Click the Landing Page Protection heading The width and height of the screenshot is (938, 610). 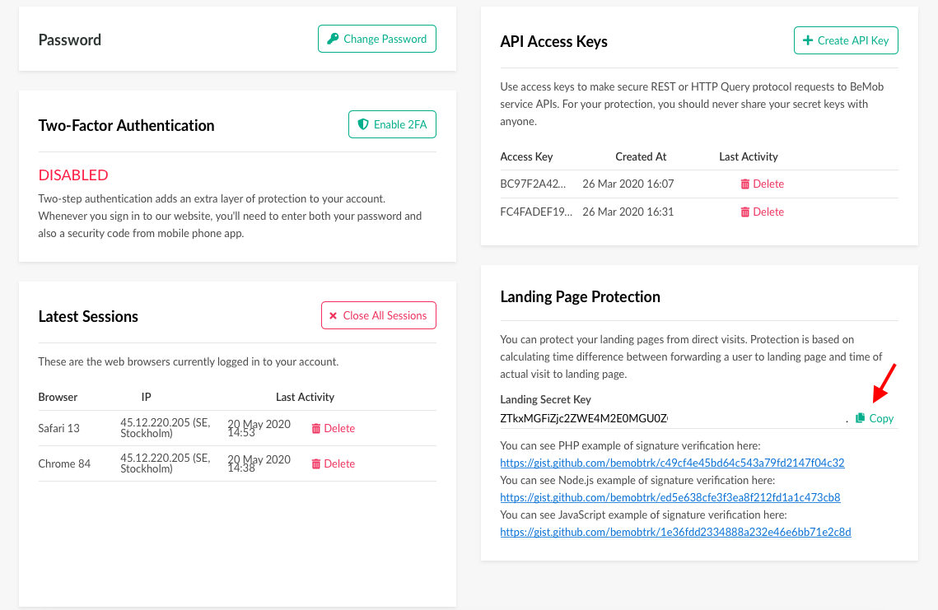point(581,297)
